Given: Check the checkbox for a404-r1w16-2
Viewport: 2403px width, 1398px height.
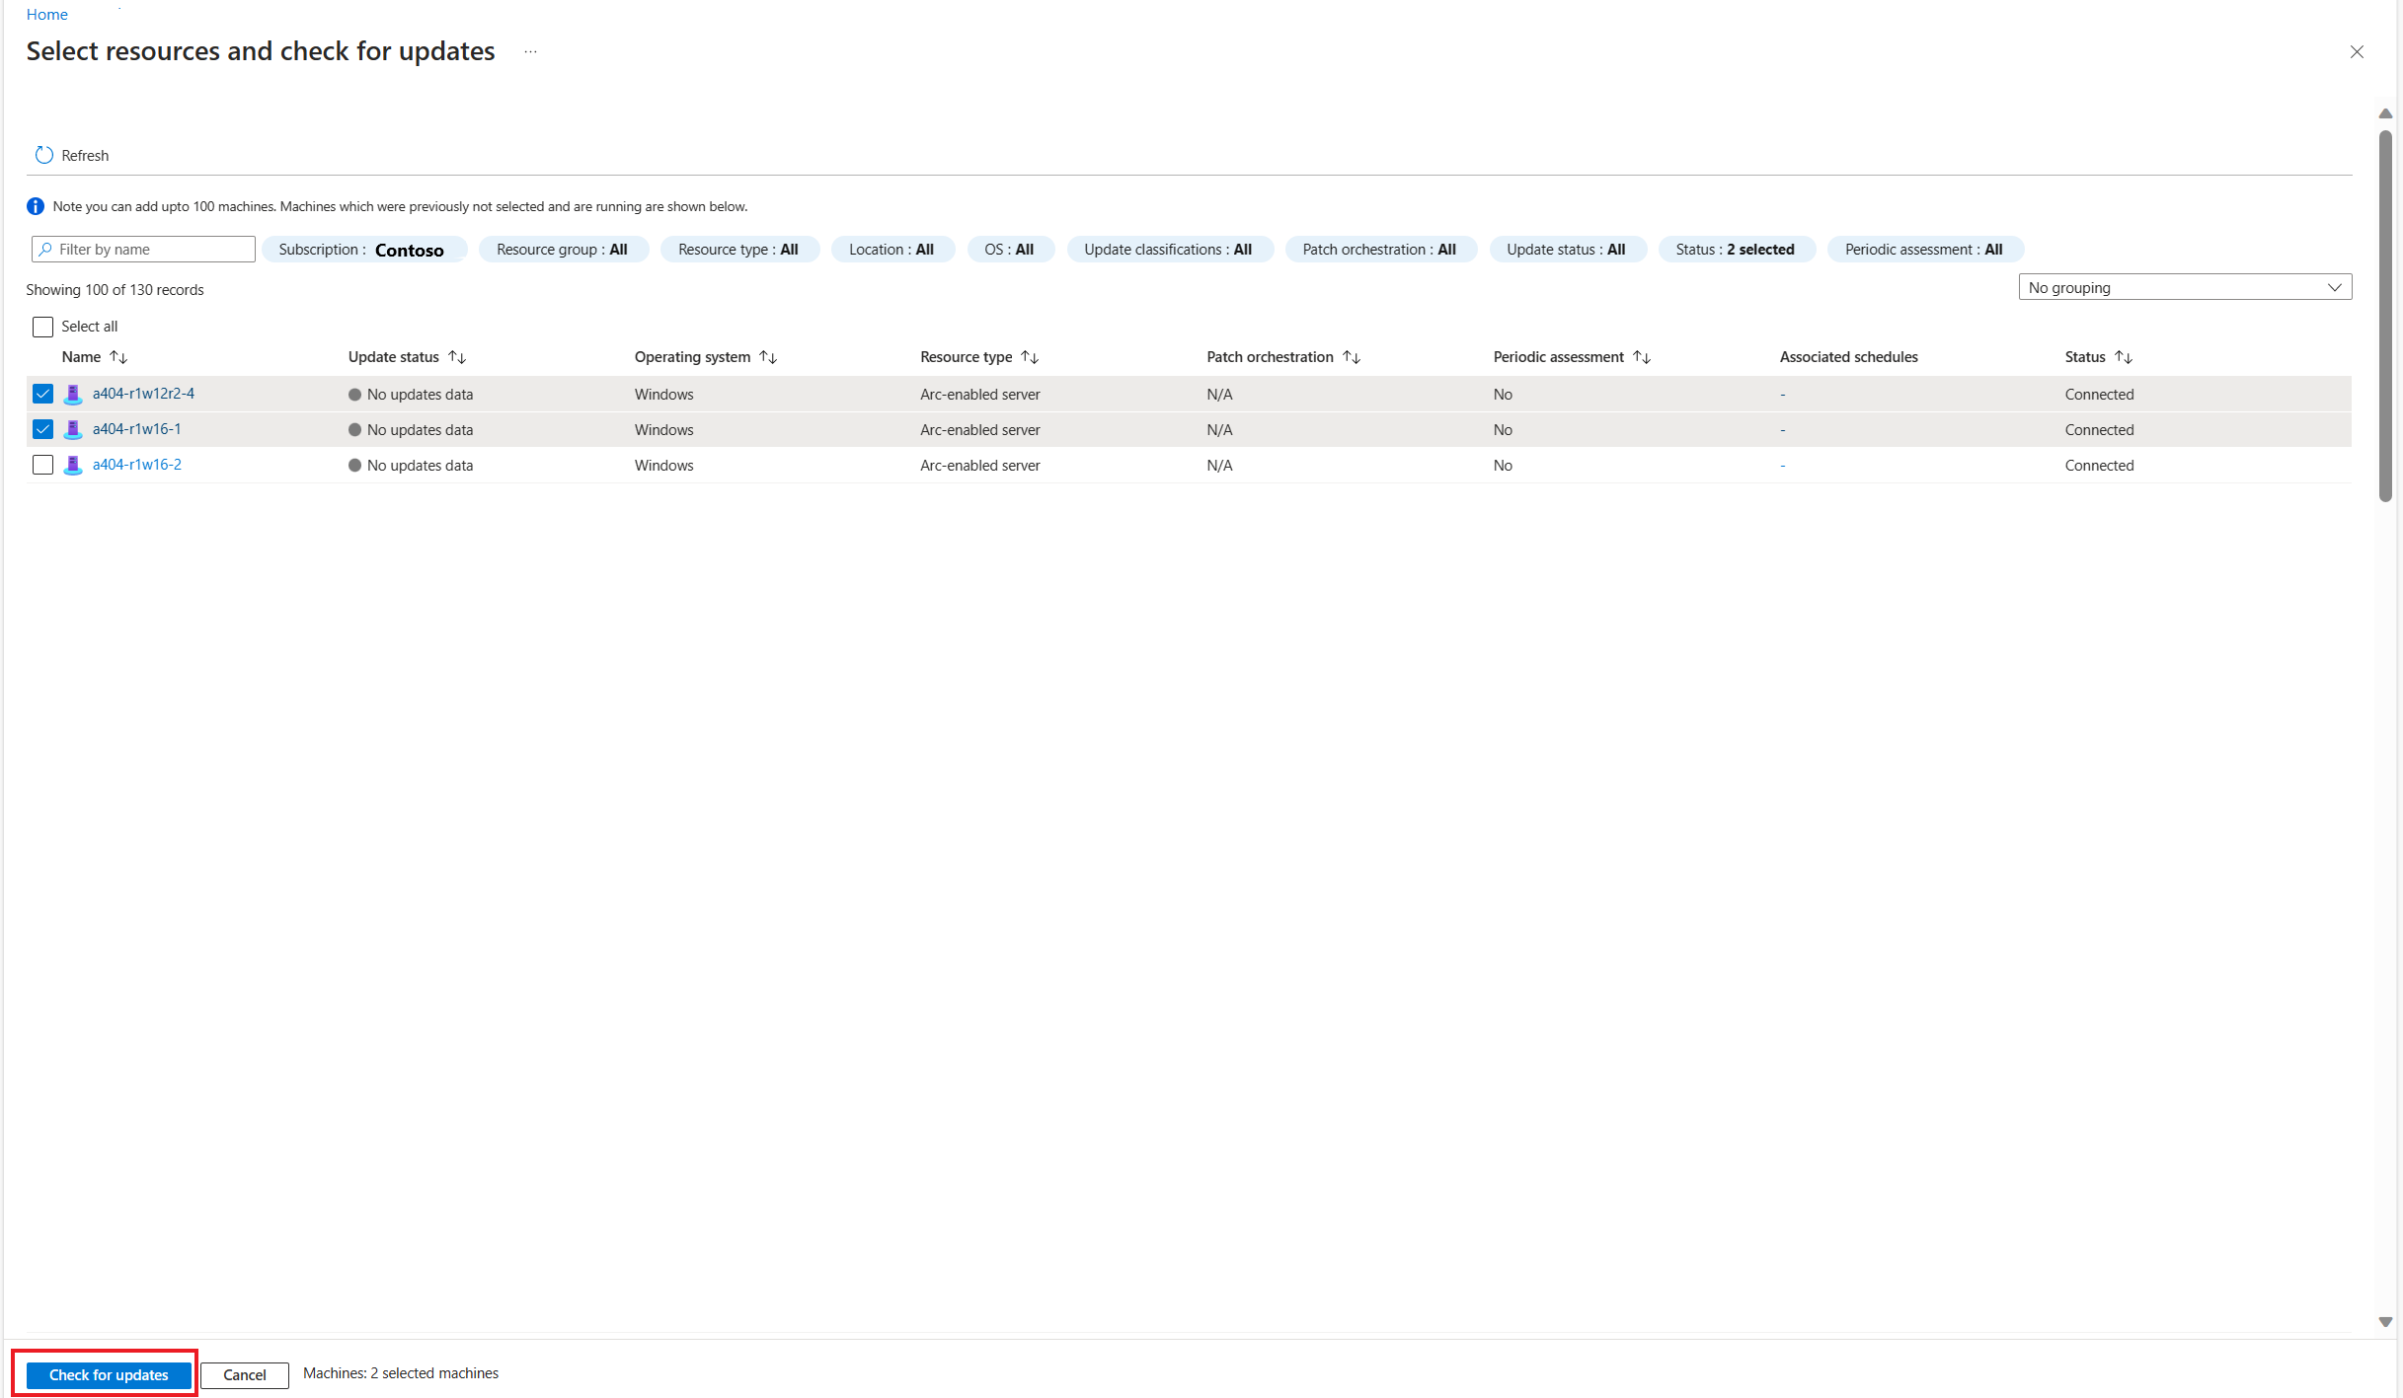Looking at the screenshot, I should [x=43, y=465].
